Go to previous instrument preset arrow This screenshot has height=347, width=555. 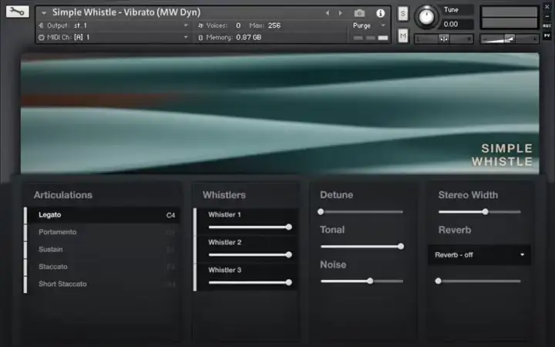pos(328,13)
